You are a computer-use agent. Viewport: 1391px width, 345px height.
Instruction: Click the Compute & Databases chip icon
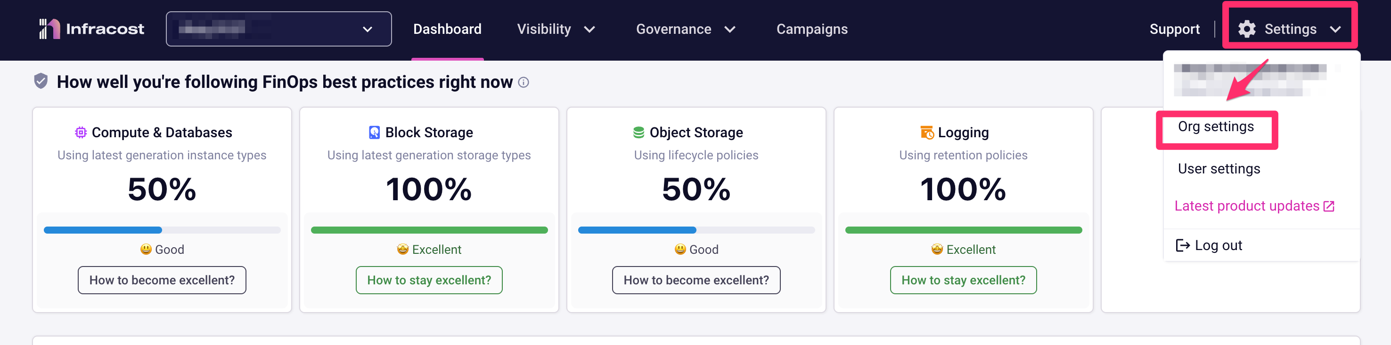[x=81, y=133]
